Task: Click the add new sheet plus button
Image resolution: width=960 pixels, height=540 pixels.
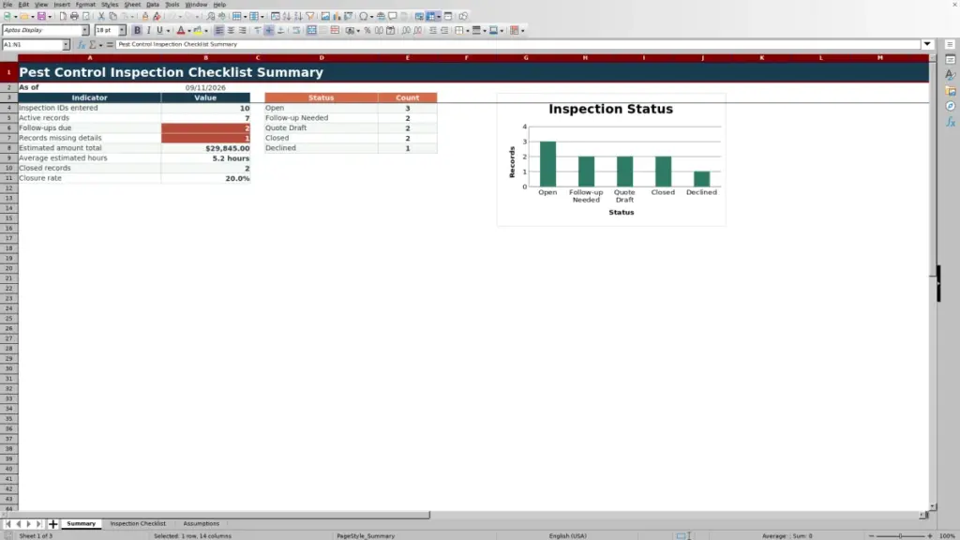Action: coord(52,523)
